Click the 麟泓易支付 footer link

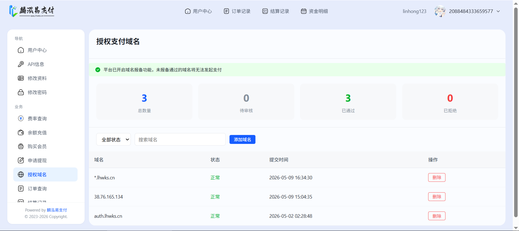click(57, 210)
